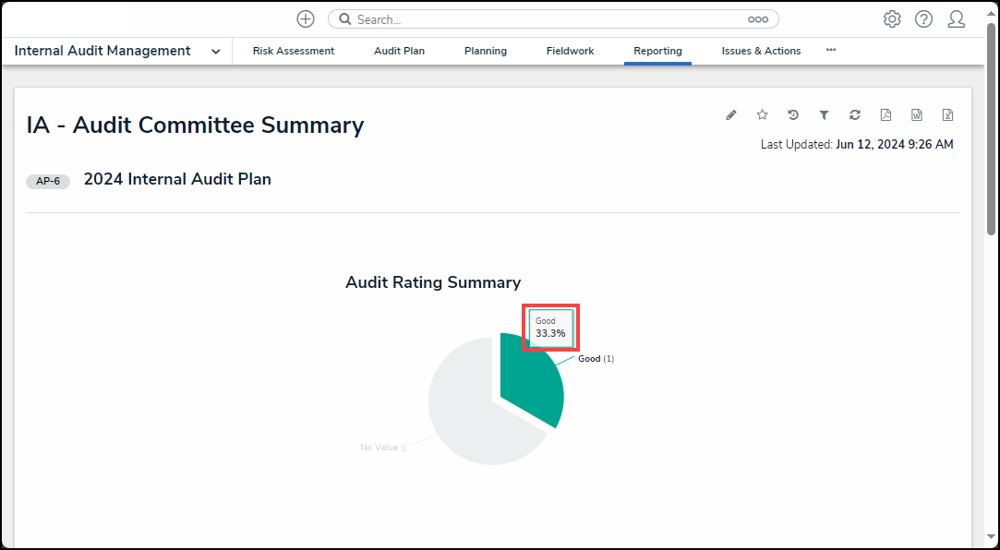Favorite the report with the star icon

coord(763,115)
